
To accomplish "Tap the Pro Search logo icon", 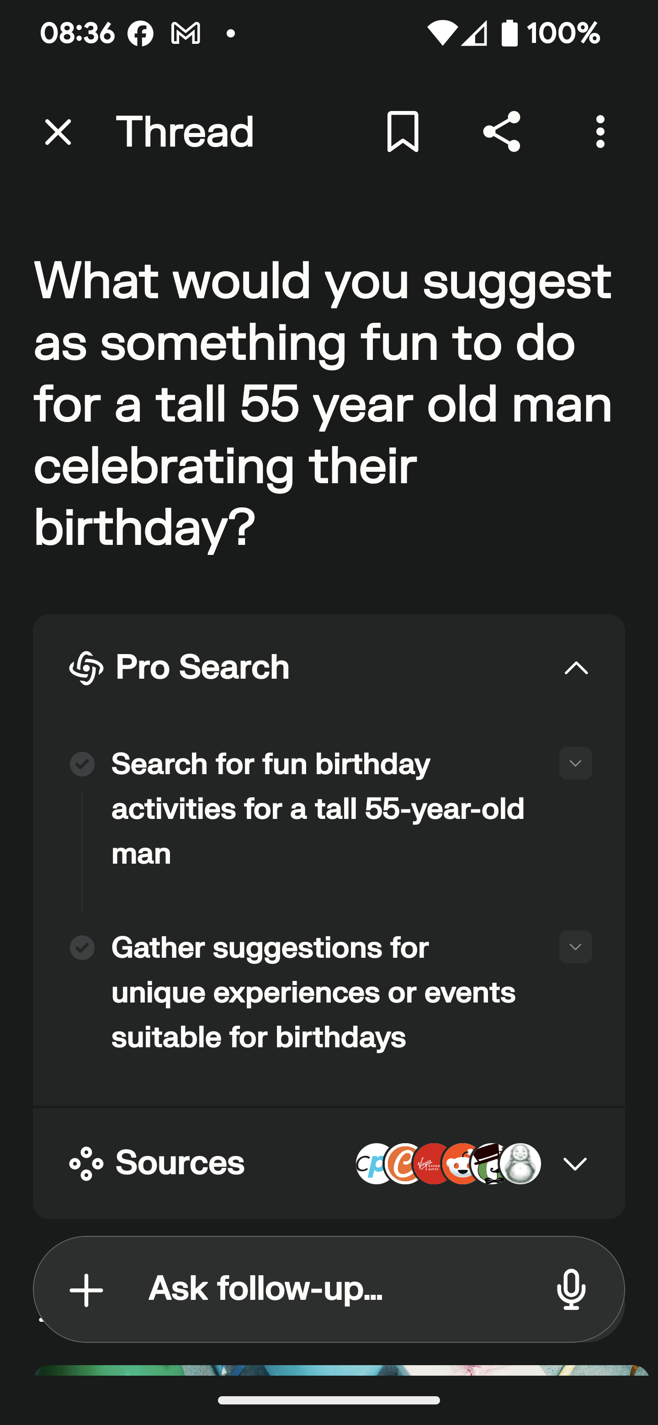I will 86,668.
